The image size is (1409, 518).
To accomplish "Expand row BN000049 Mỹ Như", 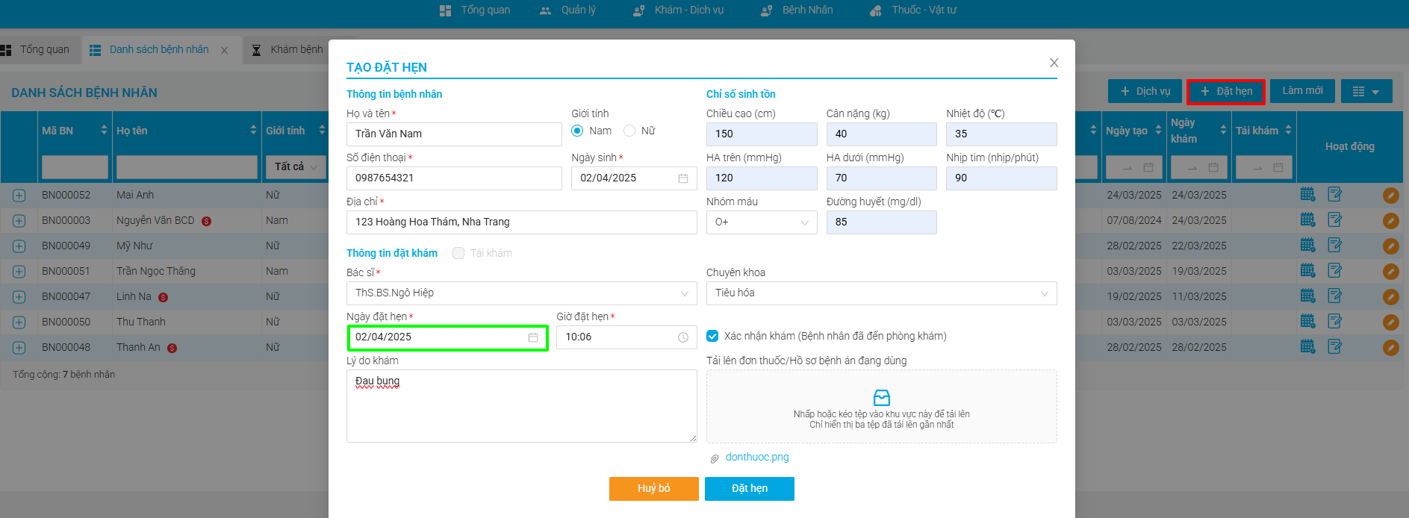I will pos(19,246).
